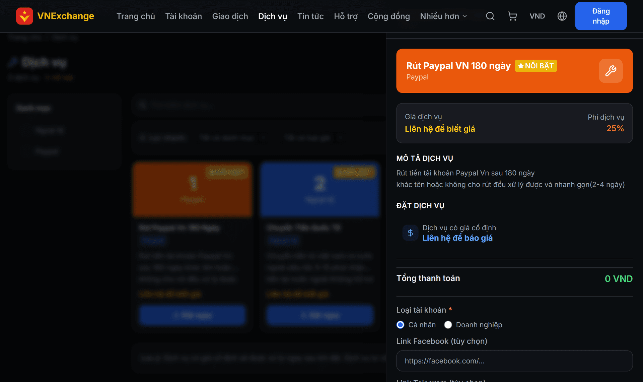This screenshot has width=643, height=382.
Task: Open the Tin tức menu item
Action: click(x=310, y=16)
